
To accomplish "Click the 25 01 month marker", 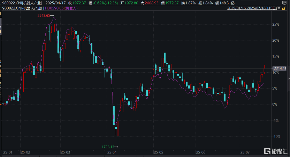I will (x=8, y=152).
